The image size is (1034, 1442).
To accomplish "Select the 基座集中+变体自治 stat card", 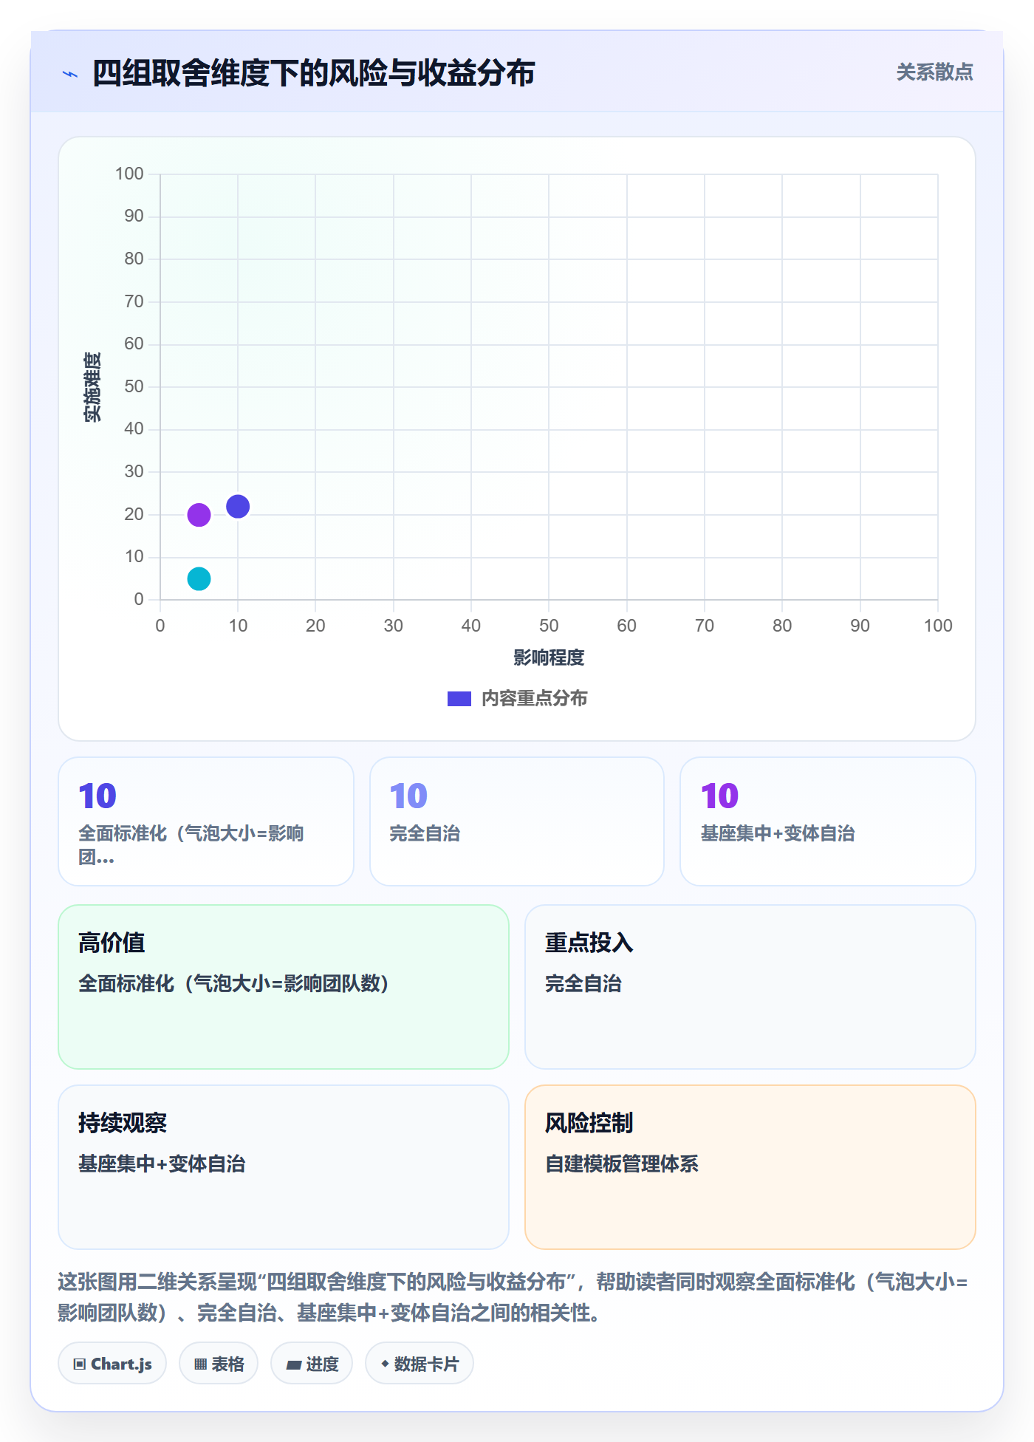I will click(828, 821).
